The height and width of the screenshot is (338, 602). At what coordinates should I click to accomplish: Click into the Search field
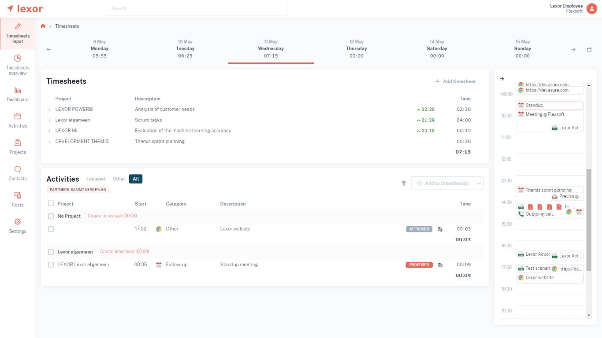click(x=197, y=9)
